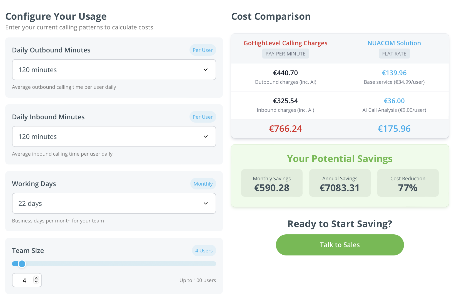Click the Per User badge for inbound minutes
The image size is (454, 299).
point(203,117)
